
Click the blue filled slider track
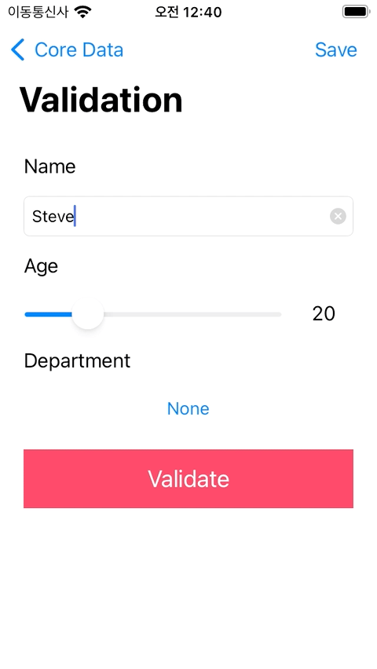[x=48, y=314]
